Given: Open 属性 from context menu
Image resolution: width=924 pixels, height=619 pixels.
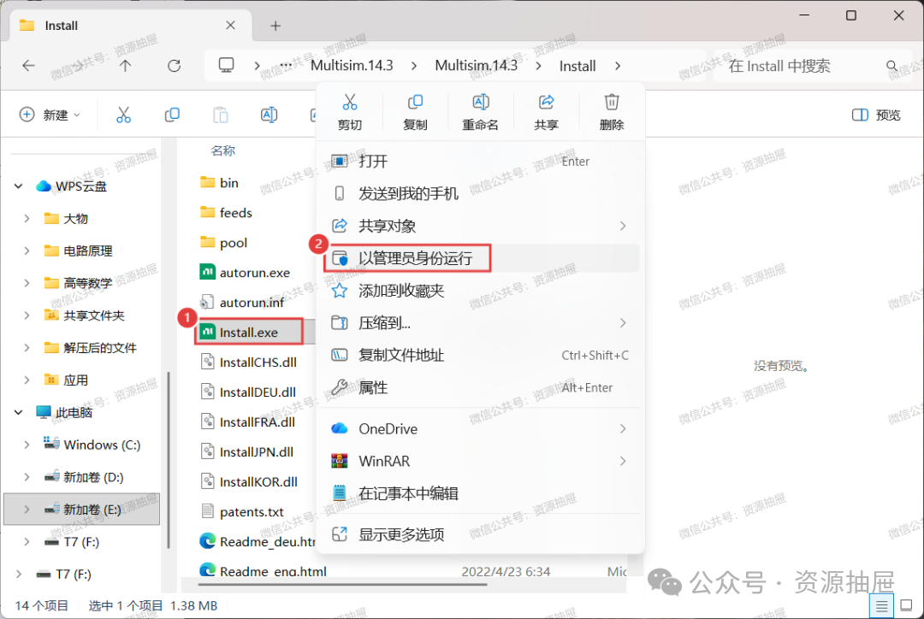Looking at the screenshot, I should tap(481, 387).
